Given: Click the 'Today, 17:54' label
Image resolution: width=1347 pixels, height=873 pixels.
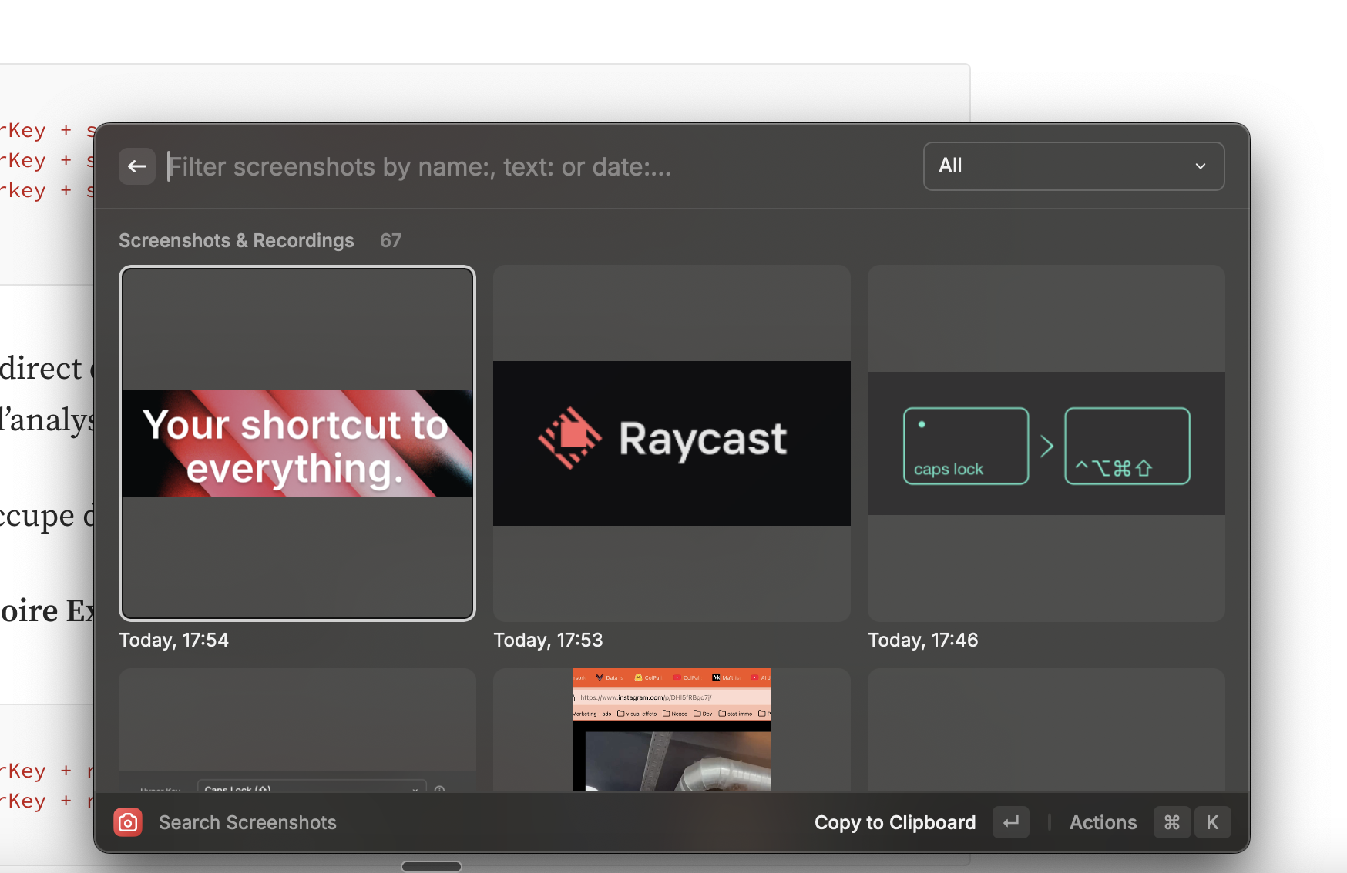Looking at the screenshot, I should pyautogui.click(x=174, y=640).
